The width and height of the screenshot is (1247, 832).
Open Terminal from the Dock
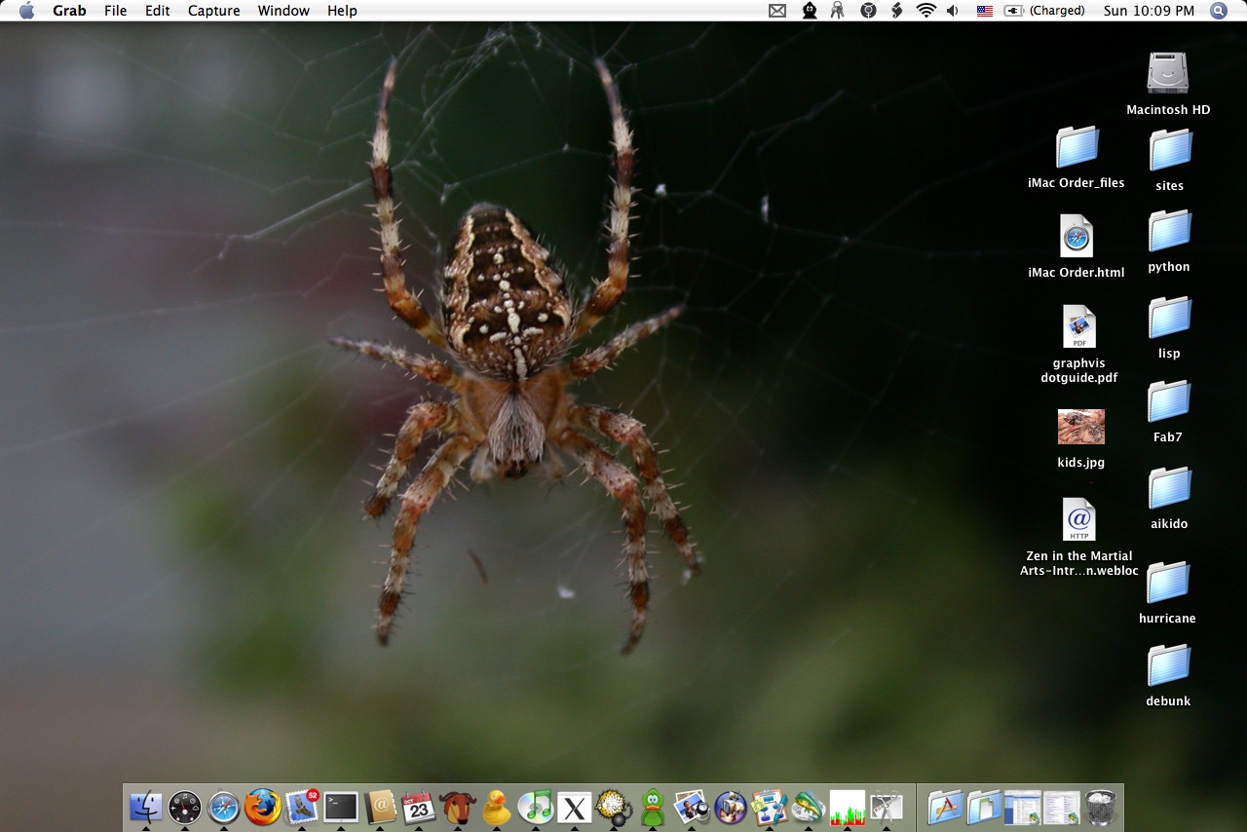(x=341, y=807)
